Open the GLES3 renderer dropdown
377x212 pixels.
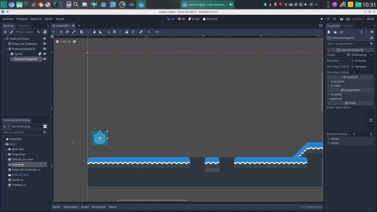[x=358, y=19]
